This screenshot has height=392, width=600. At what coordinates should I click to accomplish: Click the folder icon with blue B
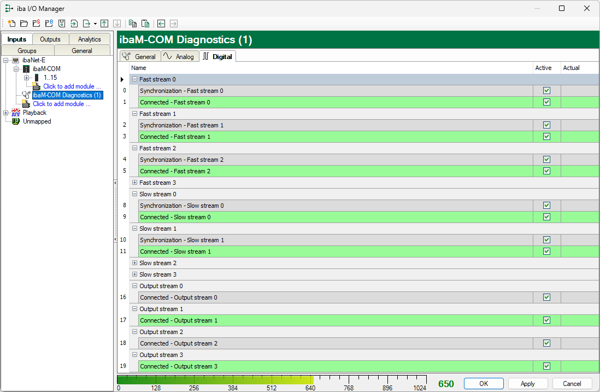point(49,24)
